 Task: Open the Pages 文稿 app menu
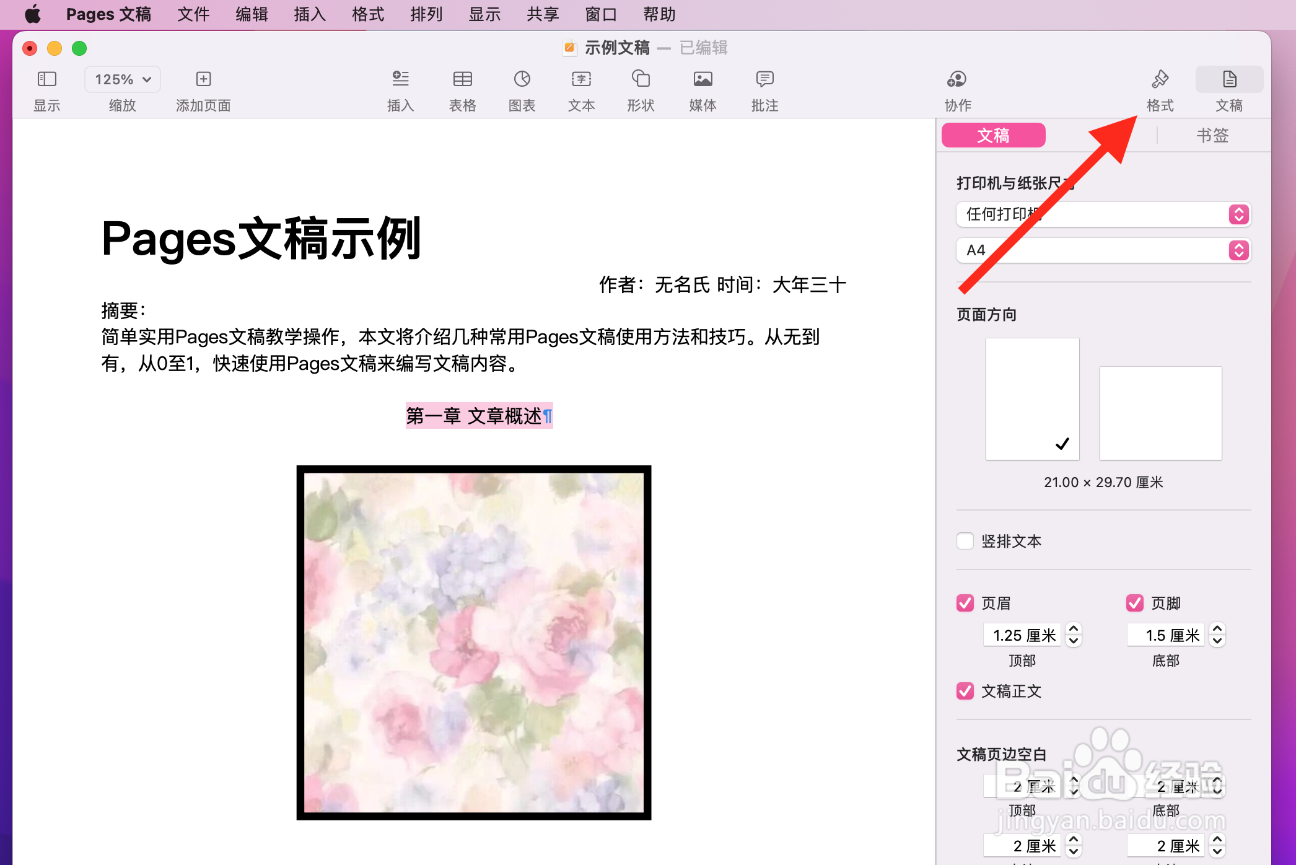(108, 14)
